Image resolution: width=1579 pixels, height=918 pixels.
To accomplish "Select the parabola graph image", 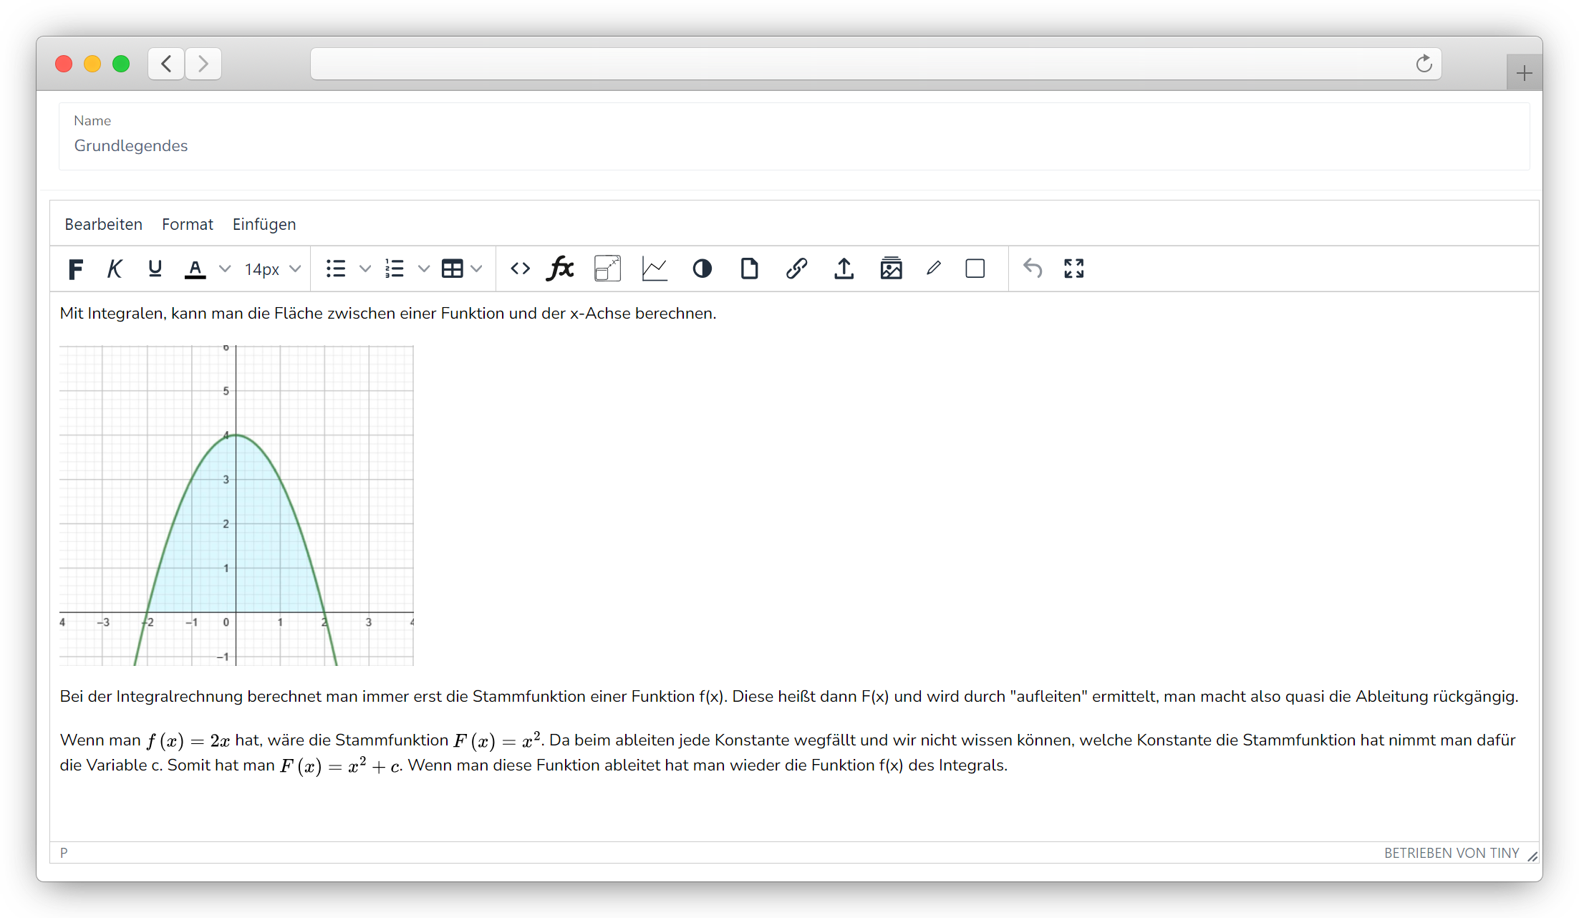I will click(236, 506).
